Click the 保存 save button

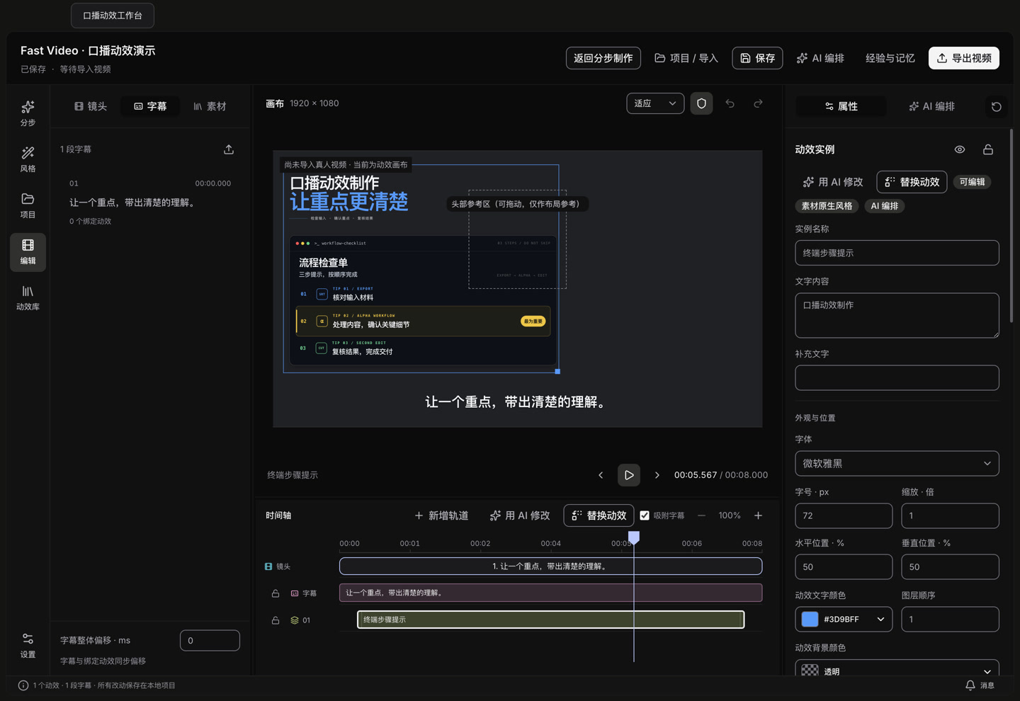click(x=757, y=58)
